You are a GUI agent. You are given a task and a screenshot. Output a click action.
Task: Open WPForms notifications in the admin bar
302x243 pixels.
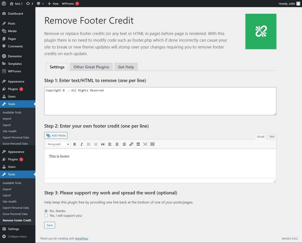coord(70,4)
